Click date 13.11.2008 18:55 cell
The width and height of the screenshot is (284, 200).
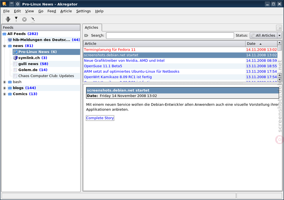[x=261, y=66]
